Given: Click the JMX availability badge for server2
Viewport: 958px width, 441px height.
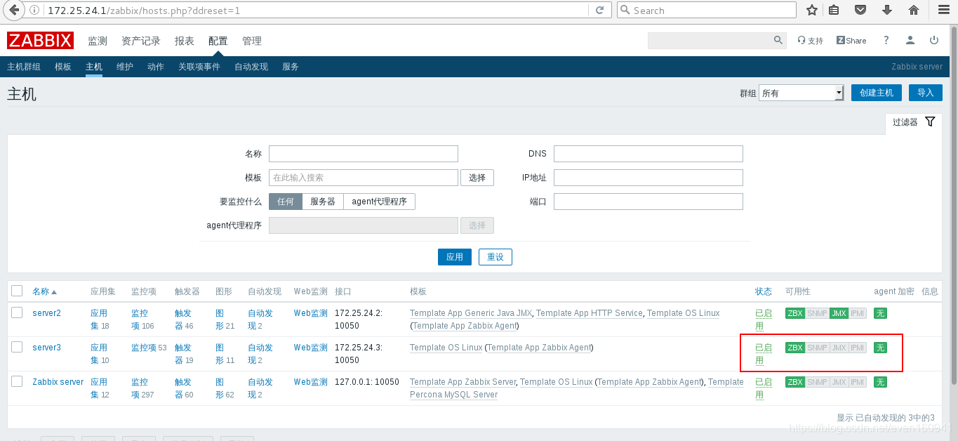Looking at the screenshot, I should coord(839,313).
